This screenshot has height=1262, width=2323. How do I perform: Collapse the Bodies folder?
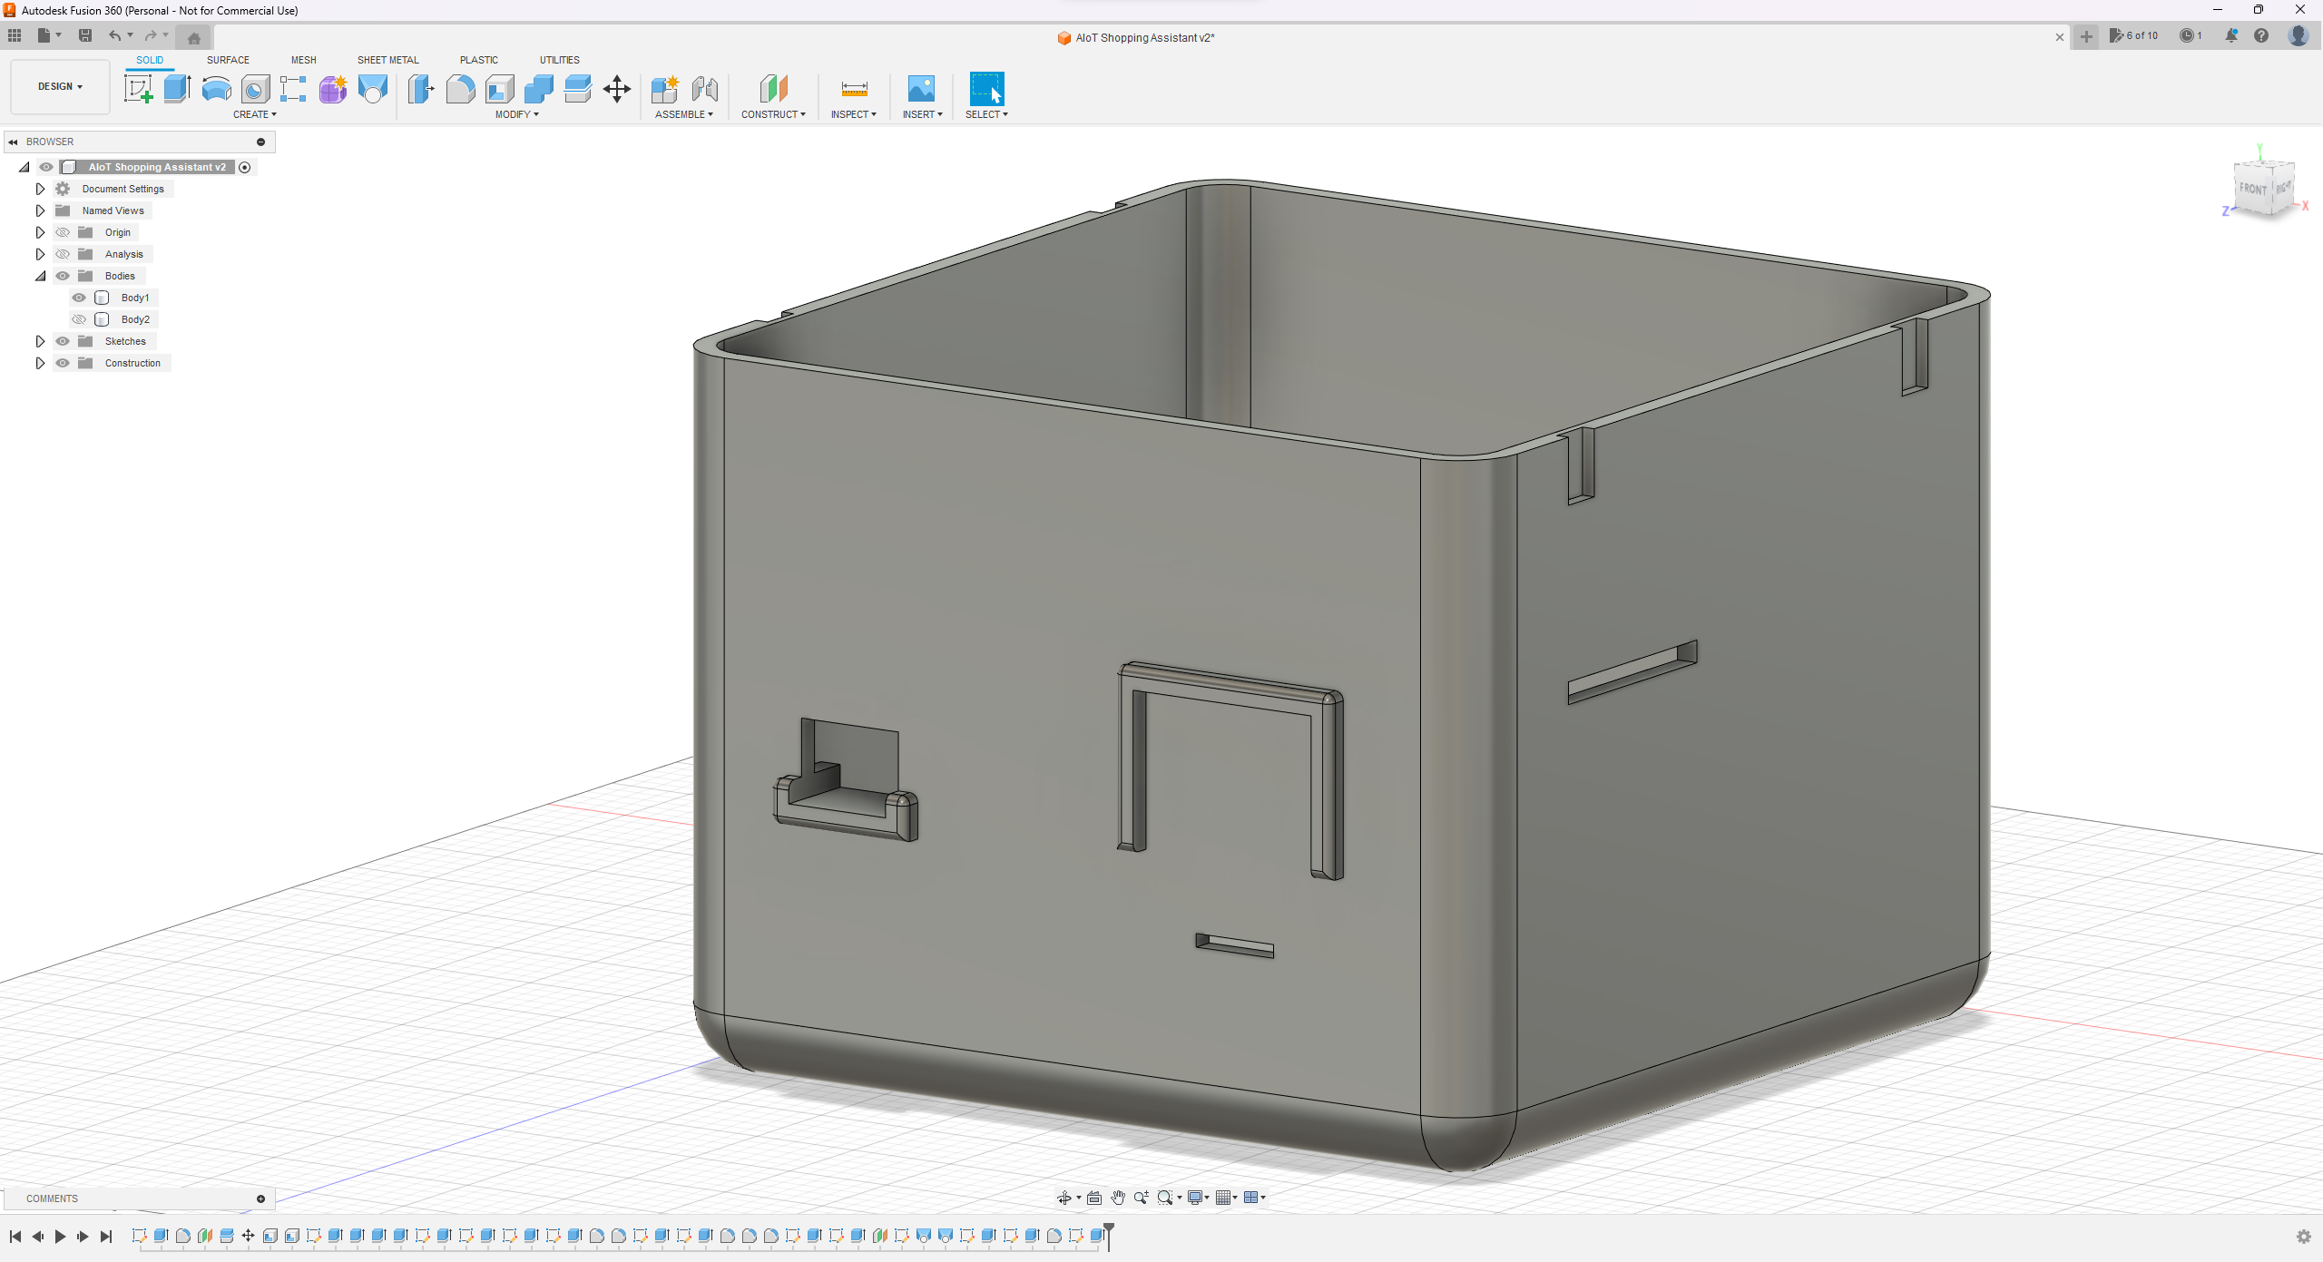[x=40, y=276]
